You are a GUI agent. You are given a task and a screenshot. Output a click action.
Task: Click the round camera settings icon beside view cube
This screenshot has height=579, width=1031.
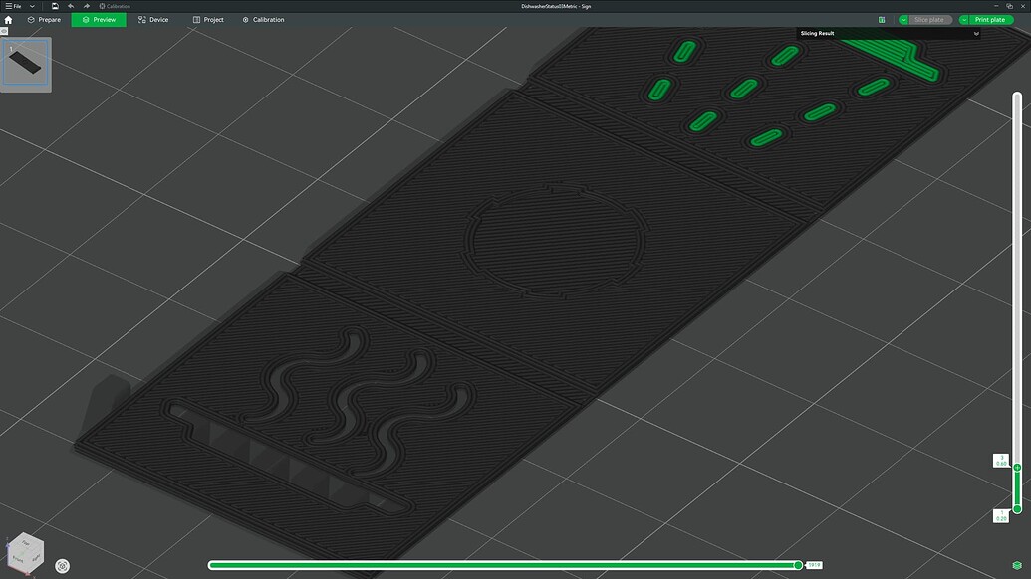(x=63, y=566)
